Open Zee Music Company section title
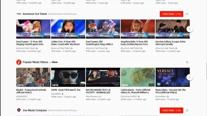Image resolution: width=207 pixels, height=116 pixels. tap(35, 110)
